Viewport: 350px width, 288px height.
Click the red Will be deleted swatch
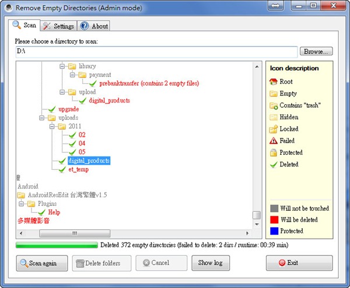tap(274, 220)
